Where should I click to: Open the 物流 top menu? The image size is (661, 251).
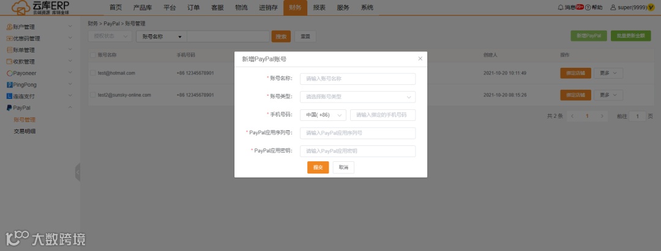click(x=242, y=7)
